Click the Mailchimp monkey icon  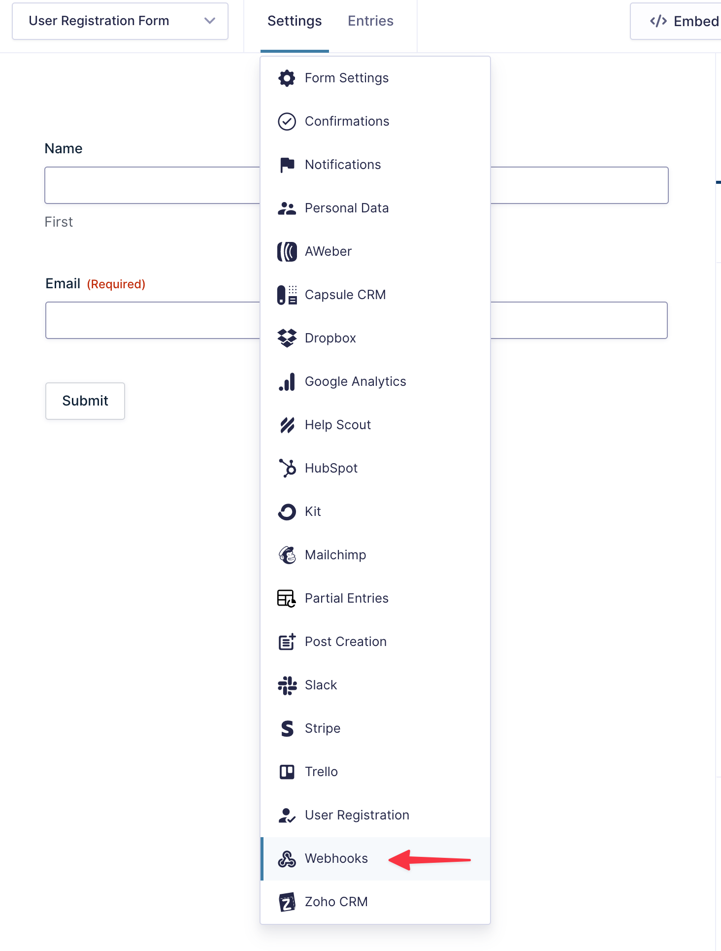pyautogui.click(x=287, y=555)
